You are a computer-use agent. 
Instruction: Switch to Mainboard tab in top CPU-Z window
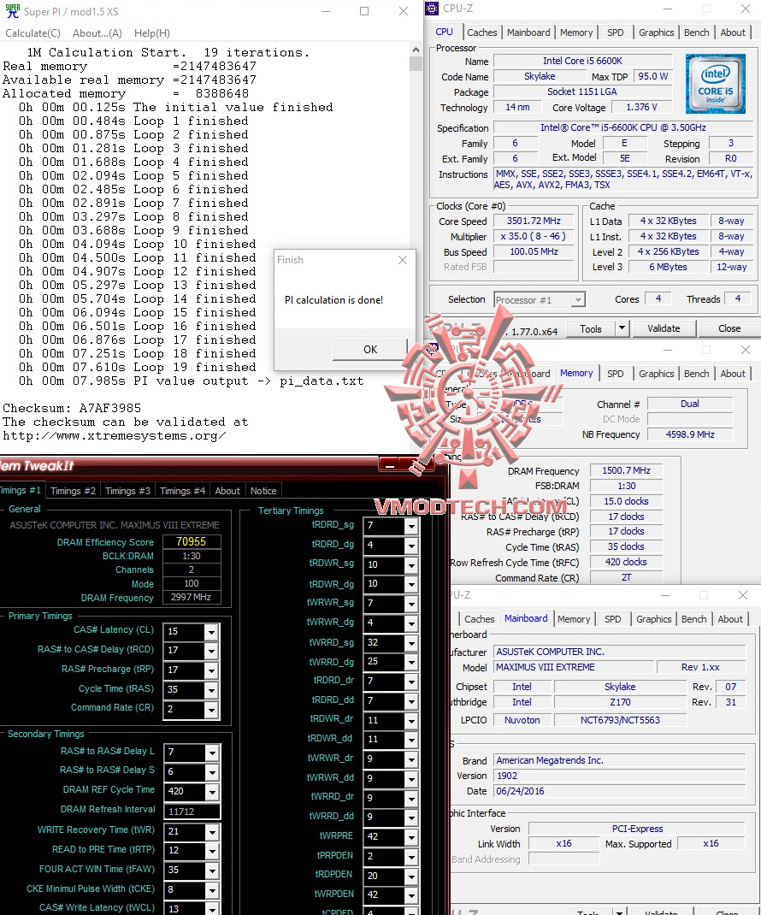tap(528, 32)
